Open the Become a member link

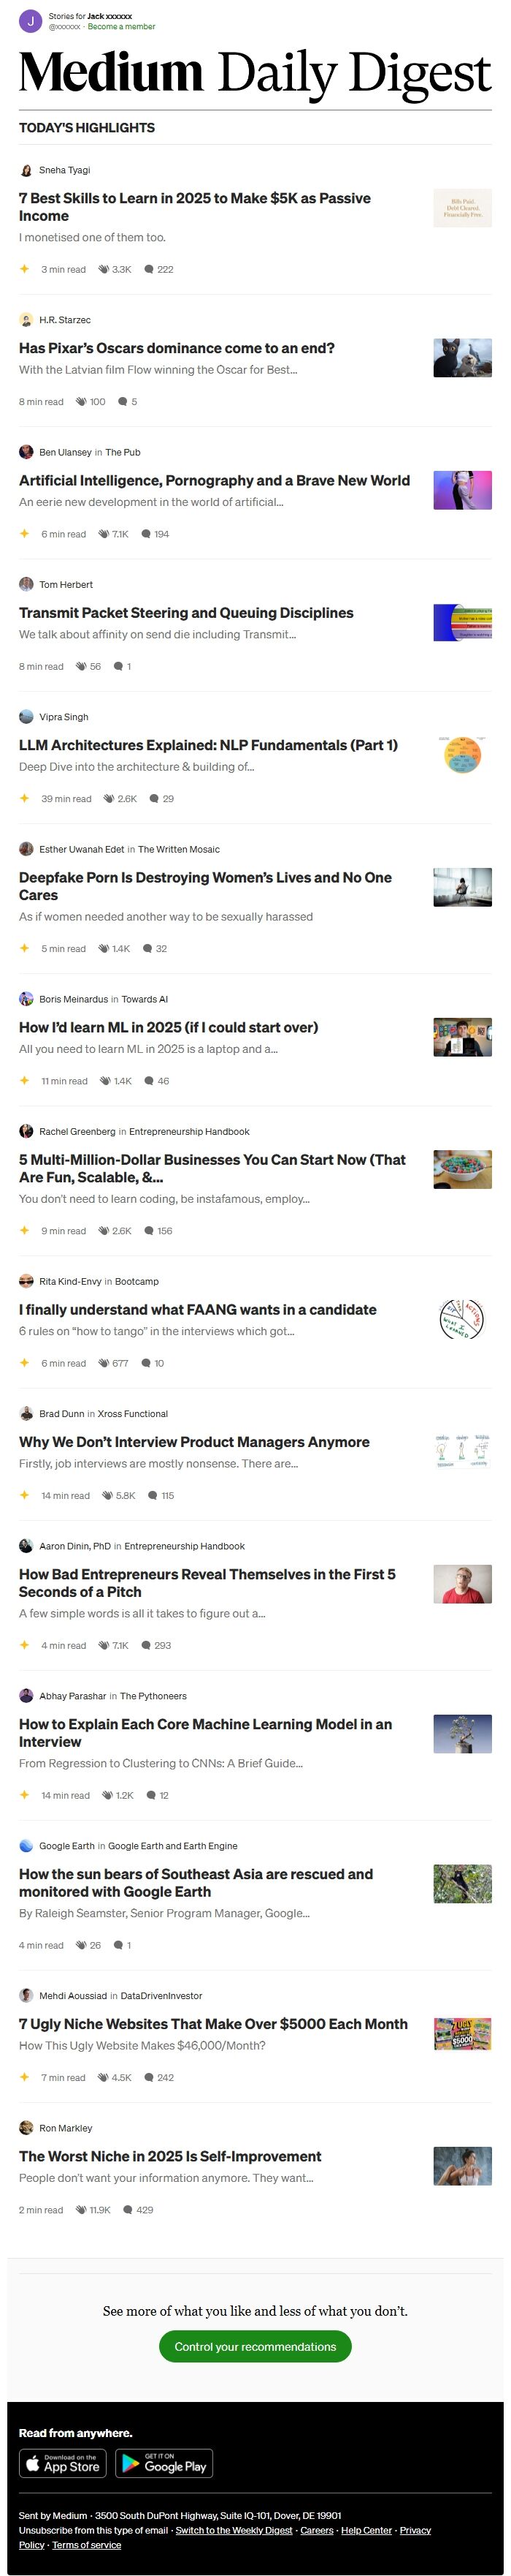click(122, 27)
